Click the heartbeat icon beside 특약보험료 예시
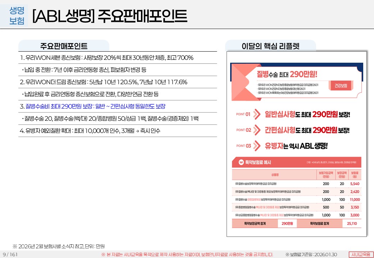Viewport: 374px width, 258px height. (241, 163)
